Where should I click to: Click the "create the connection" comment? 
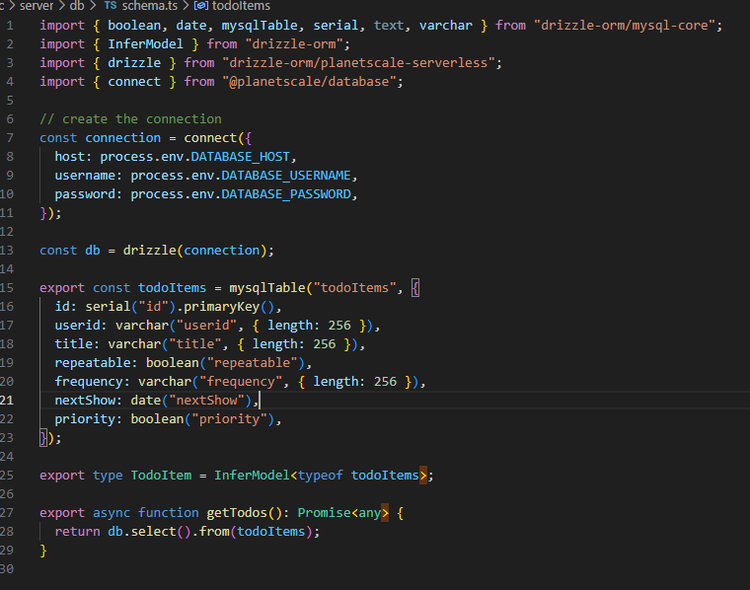[130, 118]
